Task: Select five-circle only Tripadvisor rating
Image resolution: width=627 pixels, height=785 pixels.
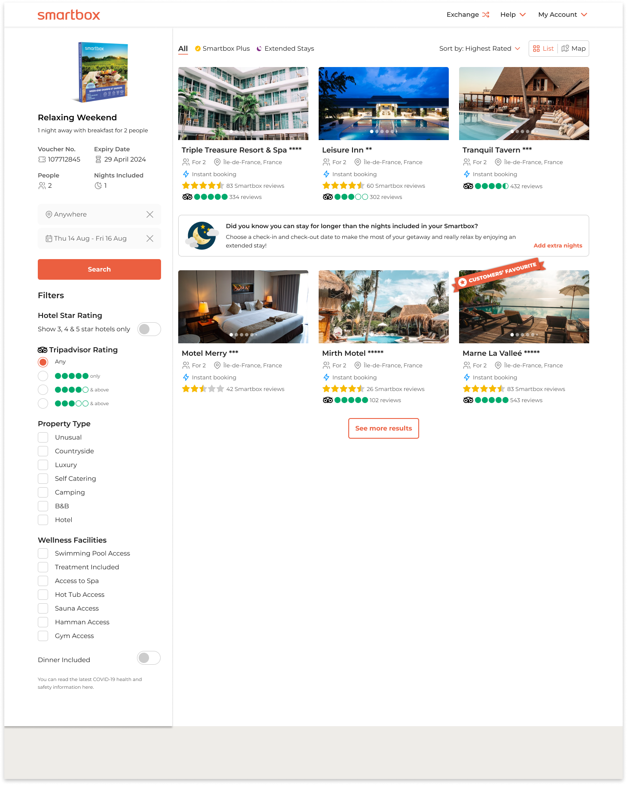Action: click(x=43, y=376)
